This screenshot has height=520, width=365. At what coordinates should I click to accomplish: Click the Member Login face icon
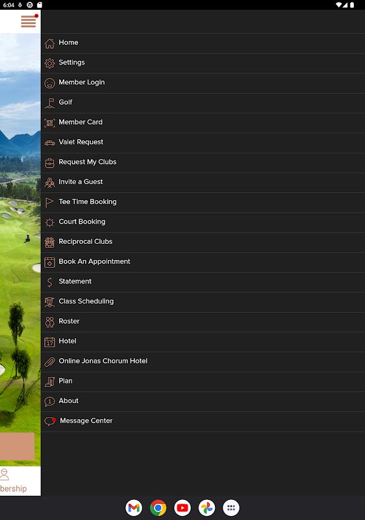[49, 83]
